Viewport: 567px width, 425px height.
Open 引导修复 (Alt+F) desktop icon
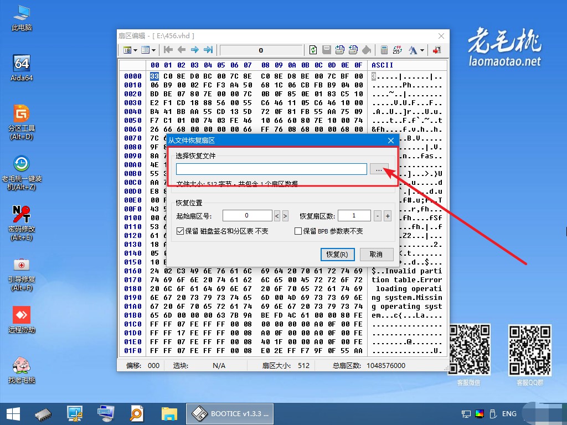[x=22, y=274]
